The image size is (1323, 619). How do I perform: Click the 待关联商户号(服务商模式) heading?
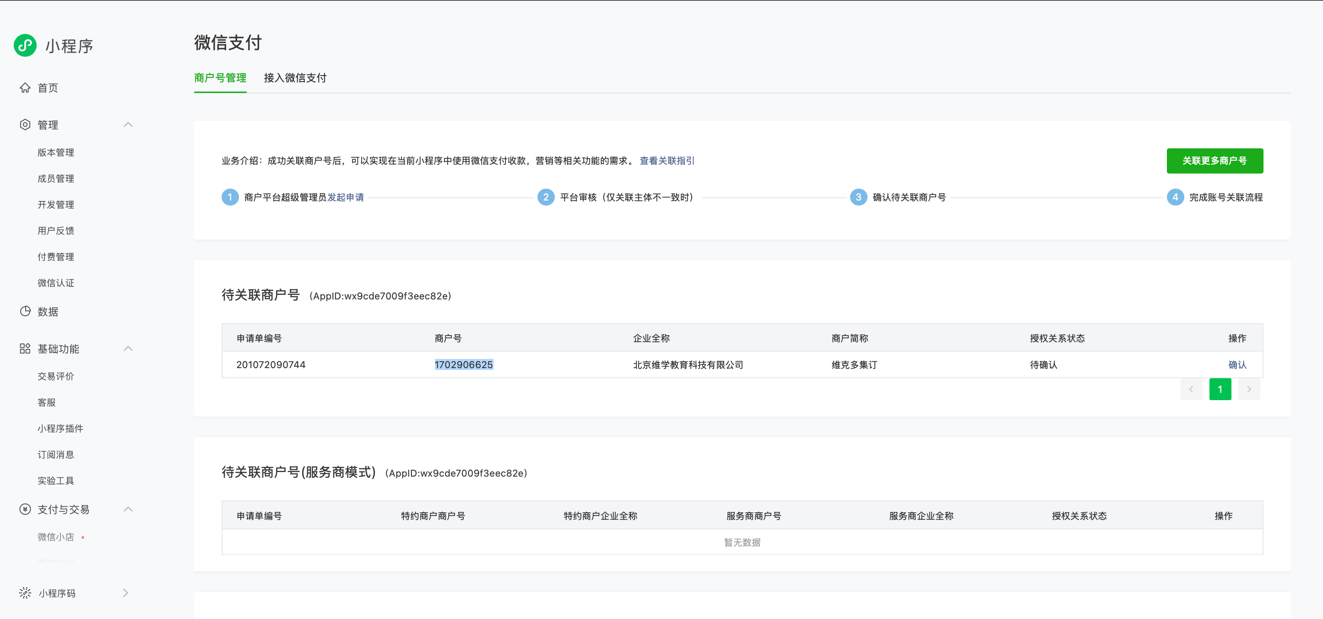[299, 472]
